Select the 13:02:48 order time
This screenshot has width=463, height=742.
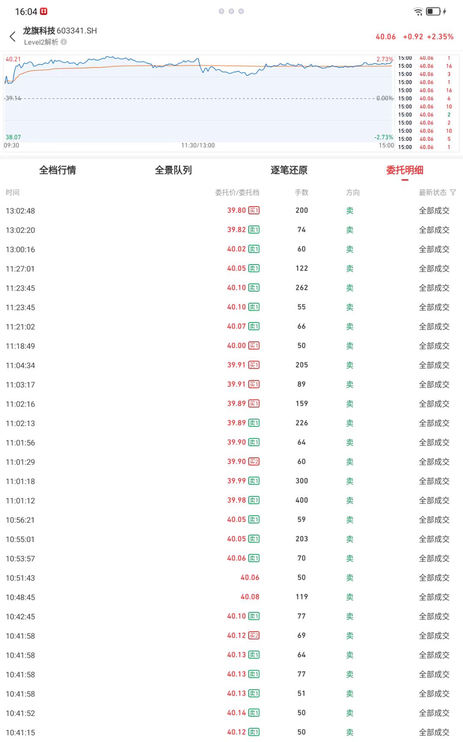(21, 211)
